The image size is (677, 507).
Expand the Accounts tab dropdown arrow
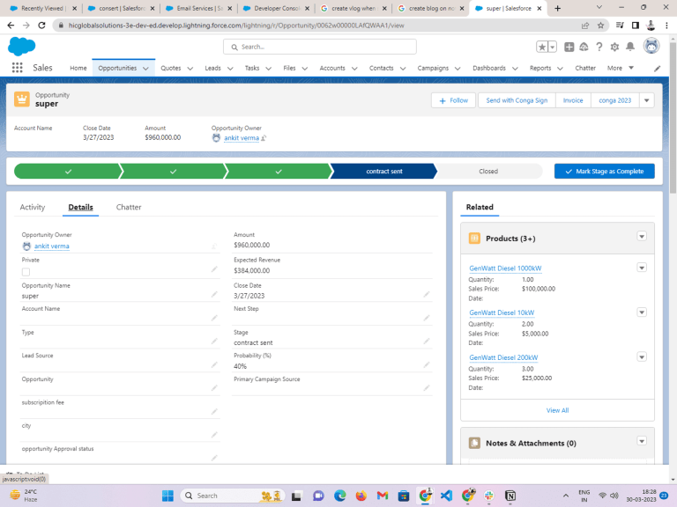point(354,69)
